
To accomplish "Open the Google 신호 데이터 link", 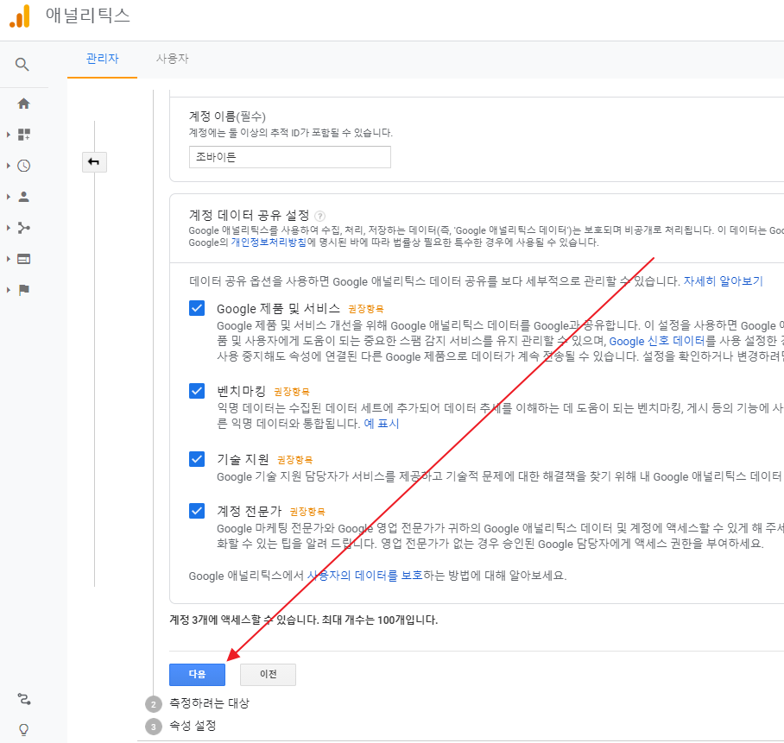I will [x=656, y=341].
